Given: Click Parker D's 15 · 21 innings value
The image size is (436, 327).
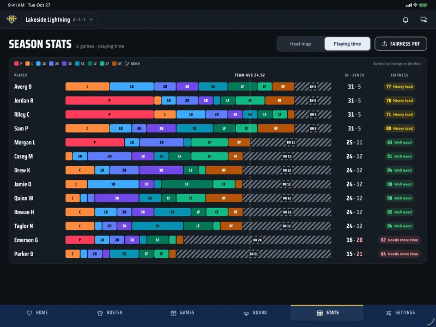Looking at the screenshot, I should pyautogui.click(x=354, y=253).
